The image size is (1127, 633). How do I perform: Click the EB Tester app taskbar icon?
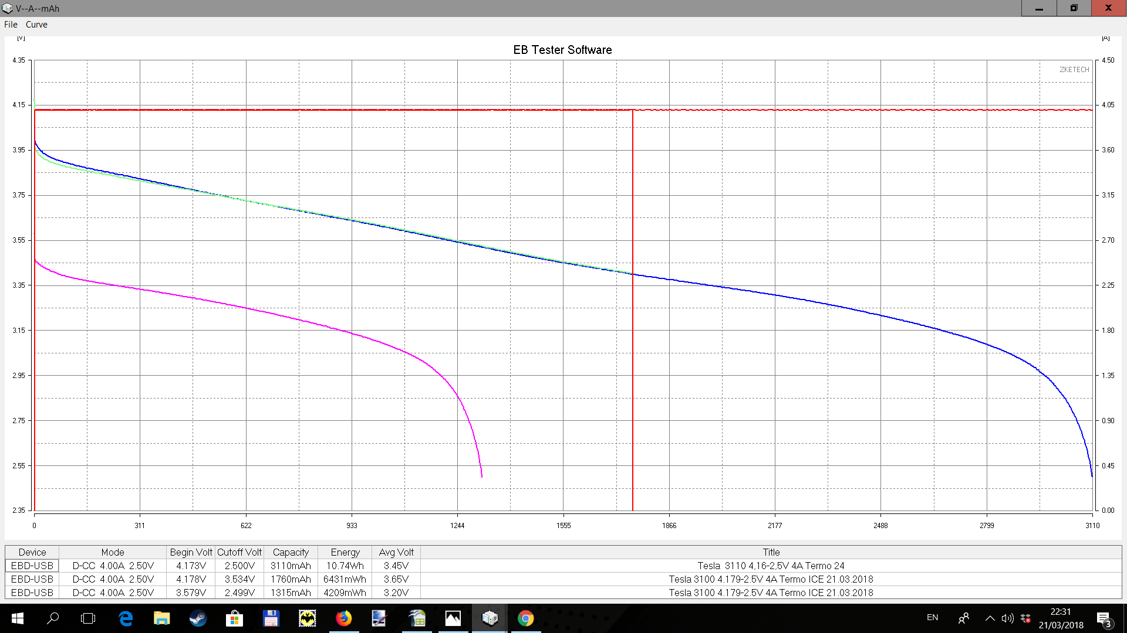click(x=490, y=618)
